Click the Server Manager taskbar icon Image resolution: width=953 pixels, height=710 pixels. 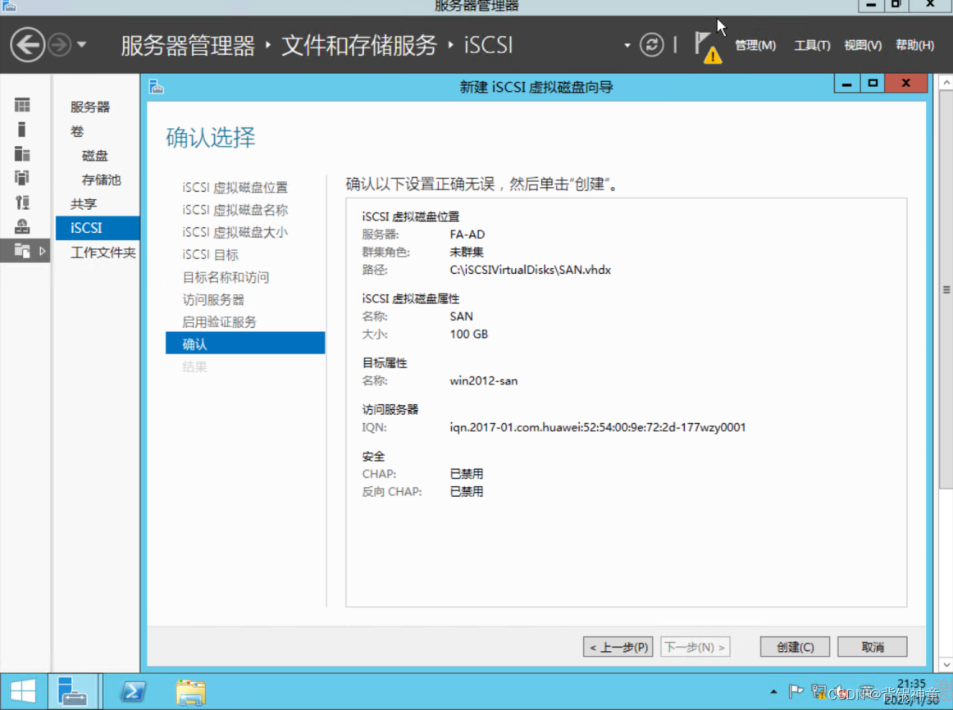pos(74,691)
